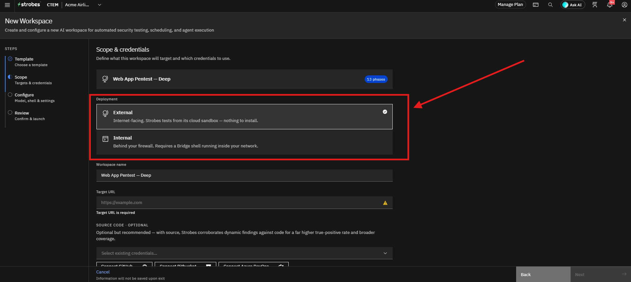Click the globe icon in External option
The width and height of the screenshot is (631, 282).
[x=105, y=114]
